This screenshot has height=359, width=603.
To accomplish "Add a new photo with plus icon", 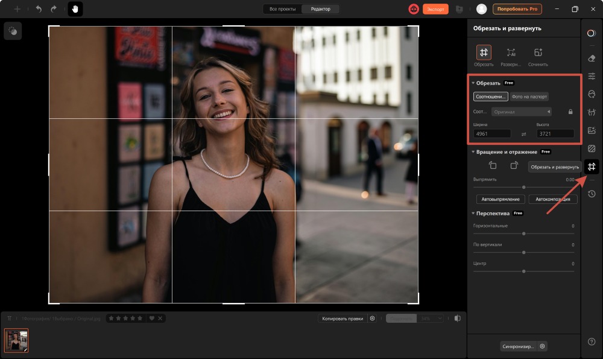I will pyautogui.click(x=17, y=9).
